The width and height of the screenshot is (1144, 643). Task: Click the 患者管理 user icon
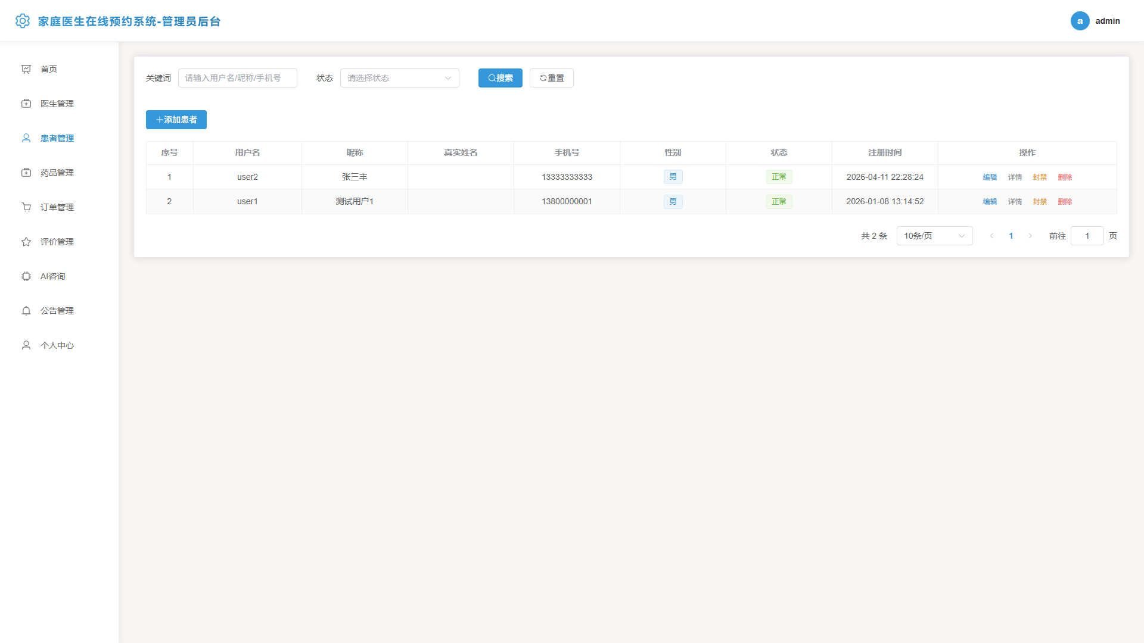click(x=26, y=138)
